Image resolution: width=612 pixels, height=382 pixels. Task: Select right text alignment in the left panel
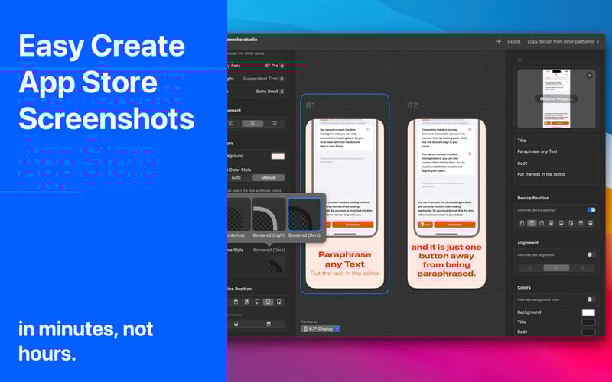click(x=275, y=124)
